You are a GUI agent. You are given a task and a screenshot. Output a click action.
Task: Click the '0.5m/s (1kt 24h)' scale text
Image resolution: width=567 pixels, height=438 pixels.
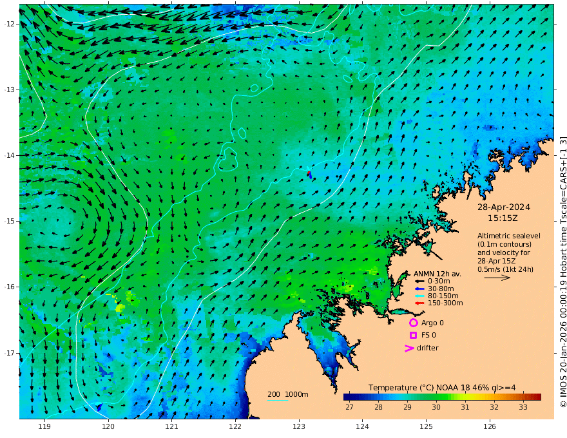point(505,269)
